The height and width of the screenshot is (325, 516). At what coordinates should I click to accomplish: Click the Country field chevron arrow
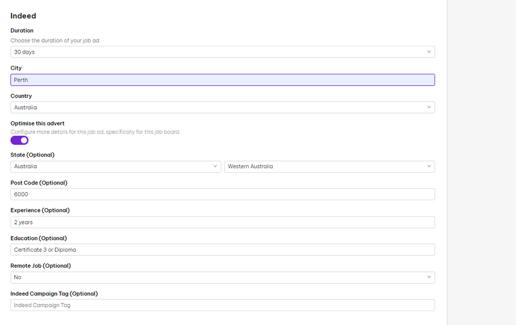tap(428, 107)
